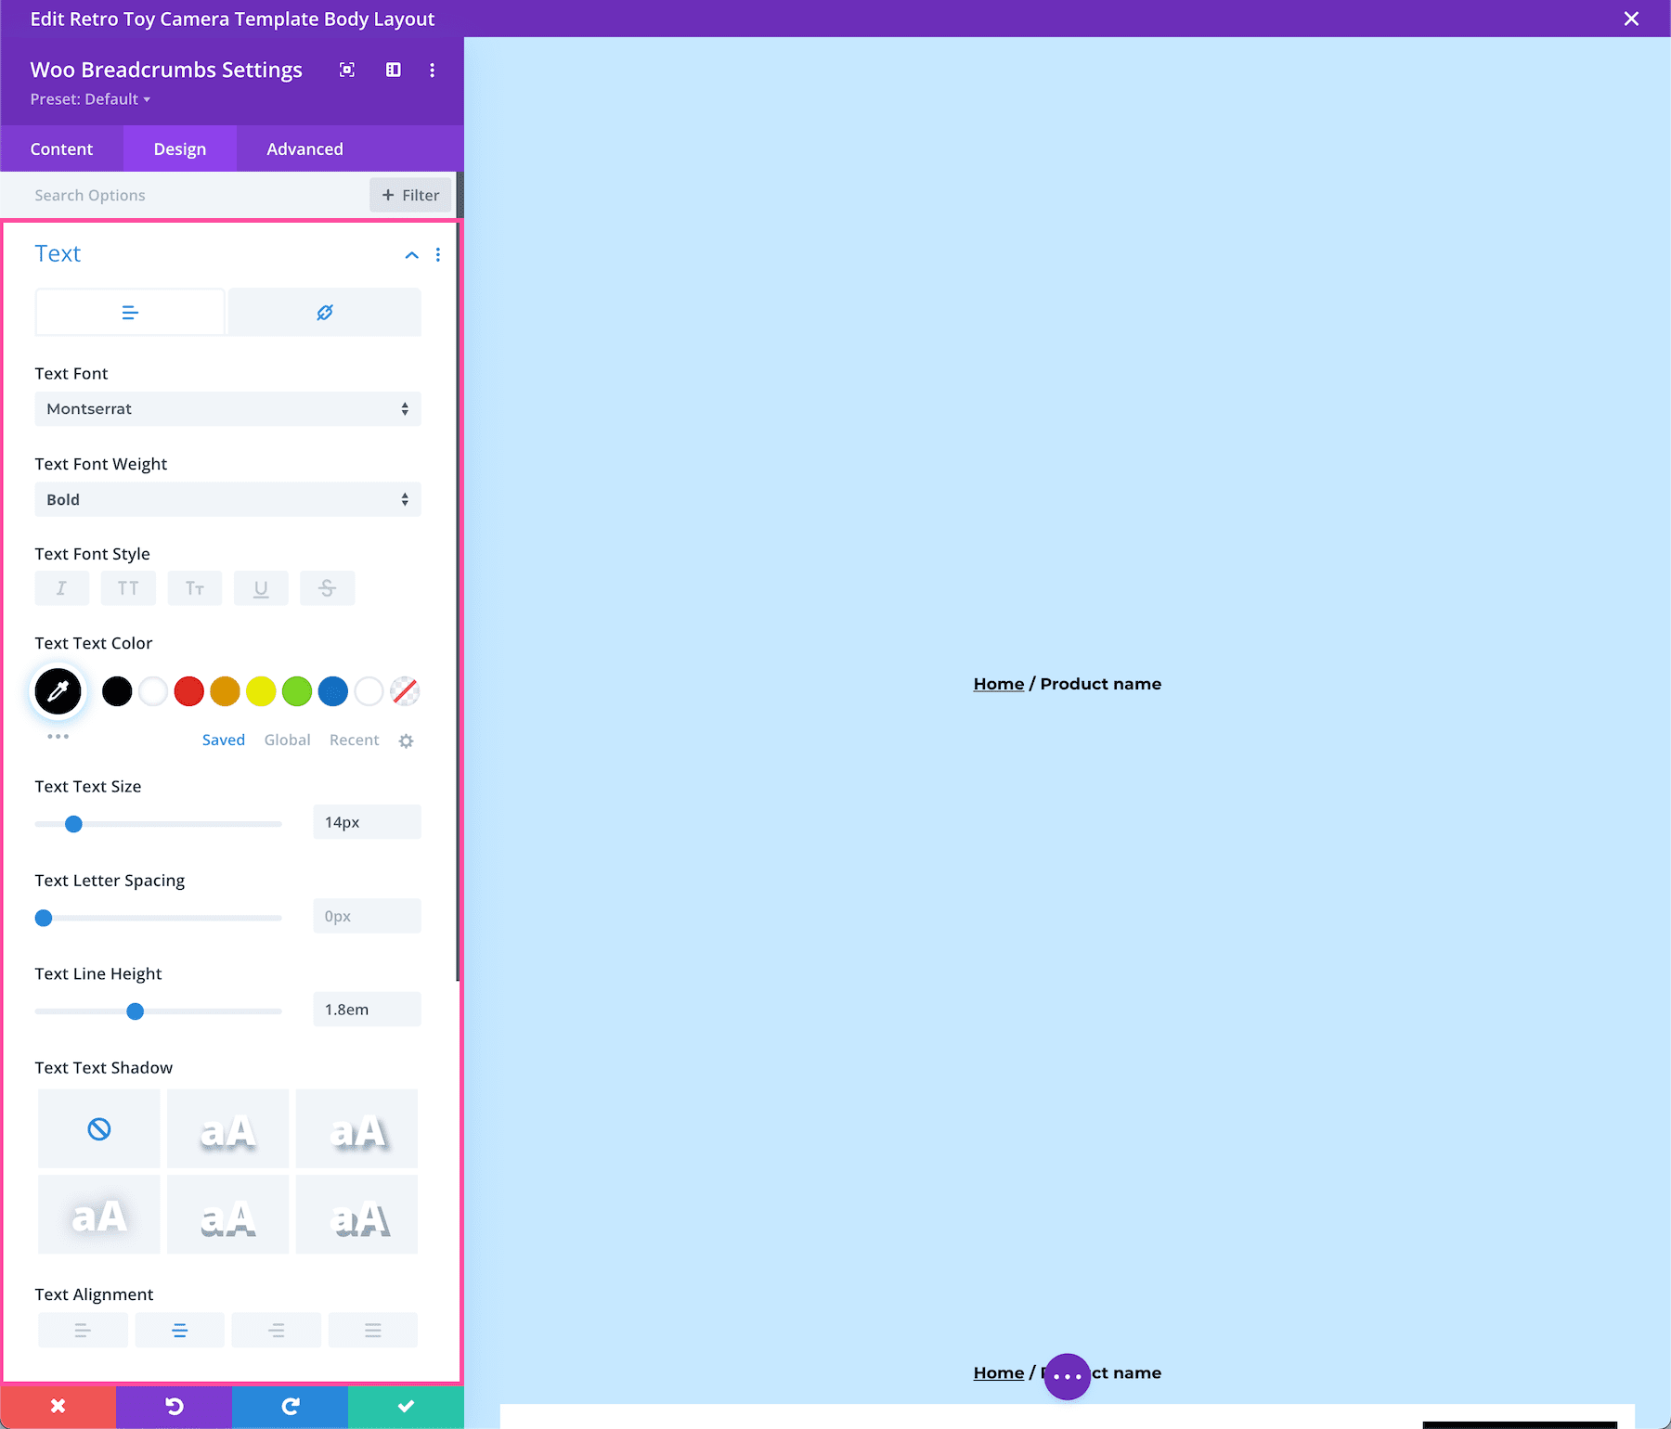
Task: Switch to the Content tab
Action: 61,148
